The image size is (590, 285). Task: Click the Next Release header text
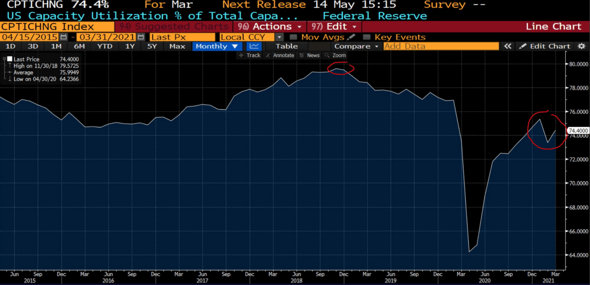coord(265,5)
